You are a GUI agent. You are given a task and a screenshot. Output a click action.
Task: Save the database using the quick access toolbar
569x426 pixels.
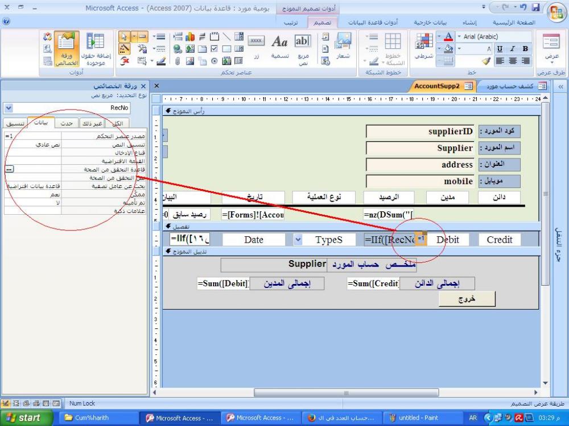point(536,7)
